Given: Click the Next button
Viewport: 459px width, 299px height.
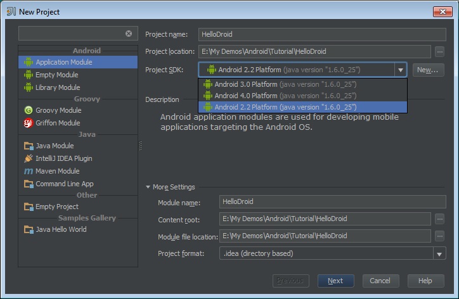Looking at the screenshot, I should tap(336, 281).
